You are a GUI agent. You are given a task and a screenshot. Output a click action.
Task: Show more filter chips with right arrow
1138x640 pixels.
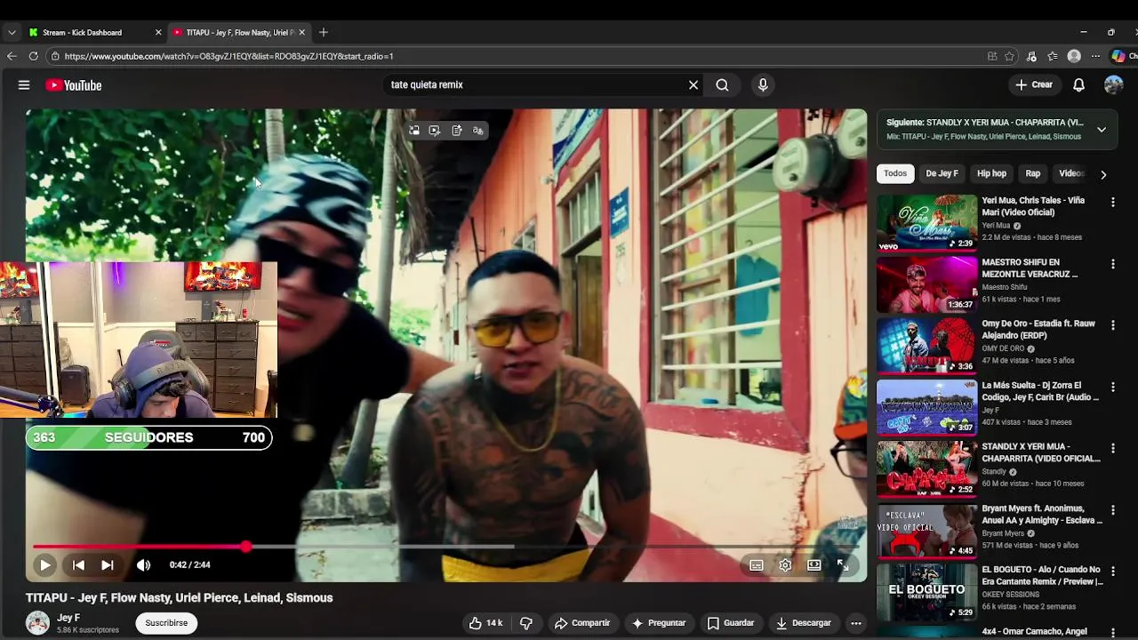[1103, 174]
